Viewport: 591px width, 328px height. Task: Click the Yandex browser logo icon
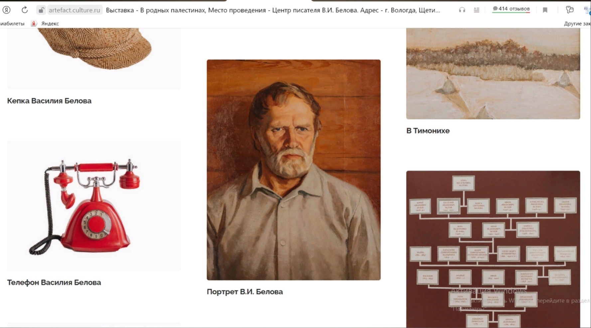click(x=6, y=10)
